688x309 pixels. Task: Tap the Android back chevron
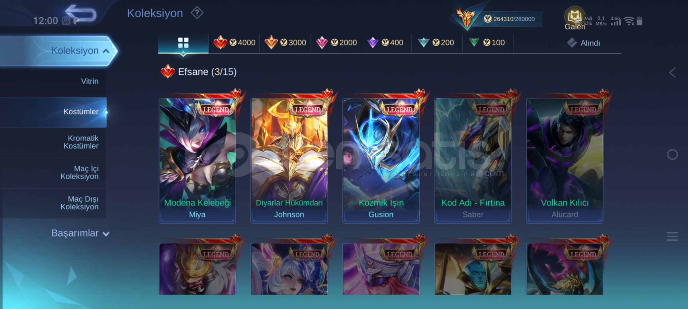[x=672, y=72]
